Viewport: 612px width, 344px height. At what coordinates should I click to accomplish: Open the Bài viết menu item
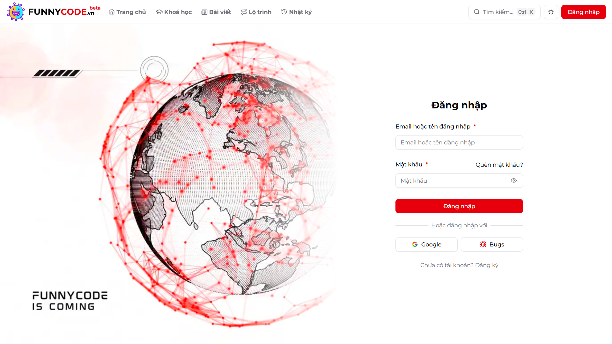point(216,12)
